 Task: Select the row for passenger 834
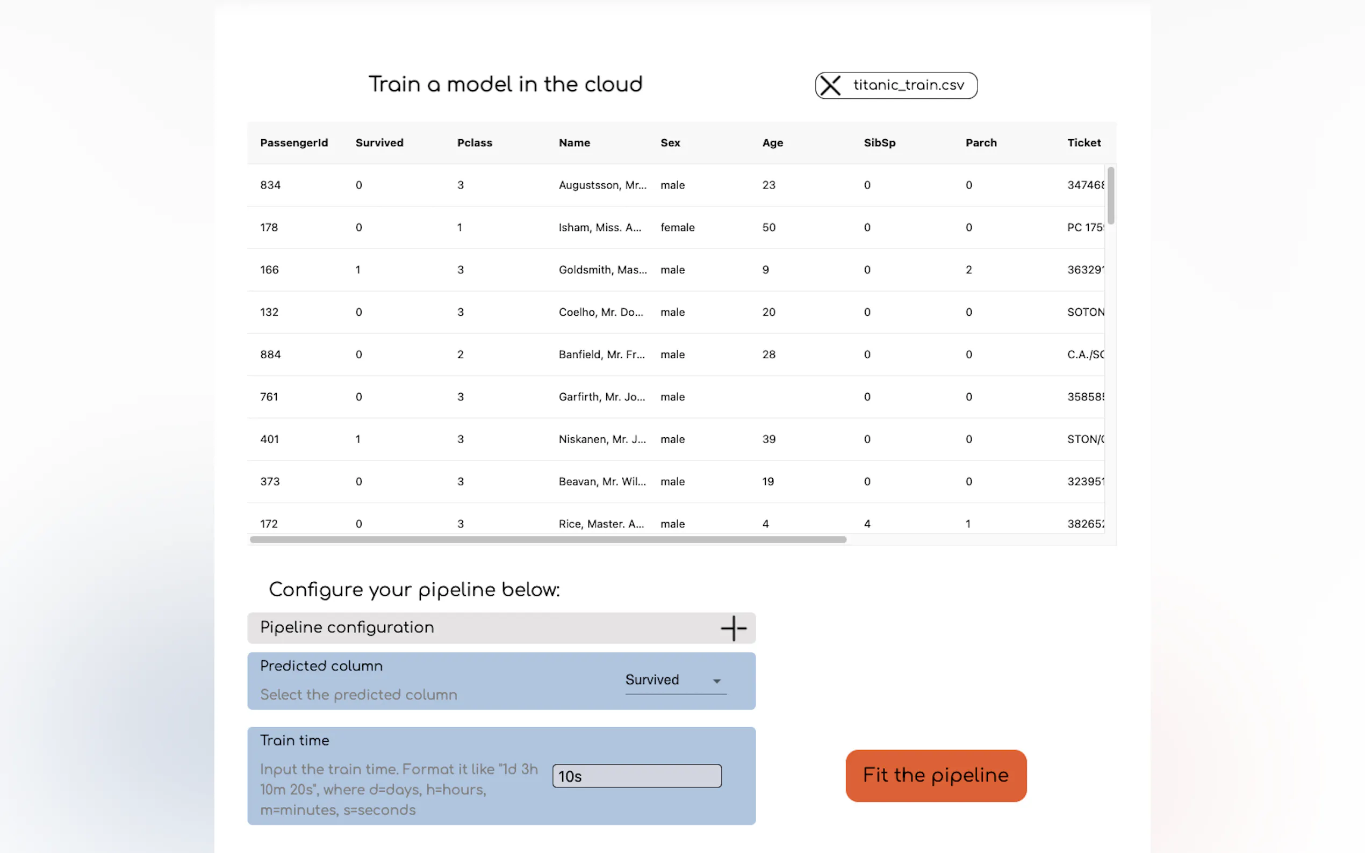(x=270, y=185)
